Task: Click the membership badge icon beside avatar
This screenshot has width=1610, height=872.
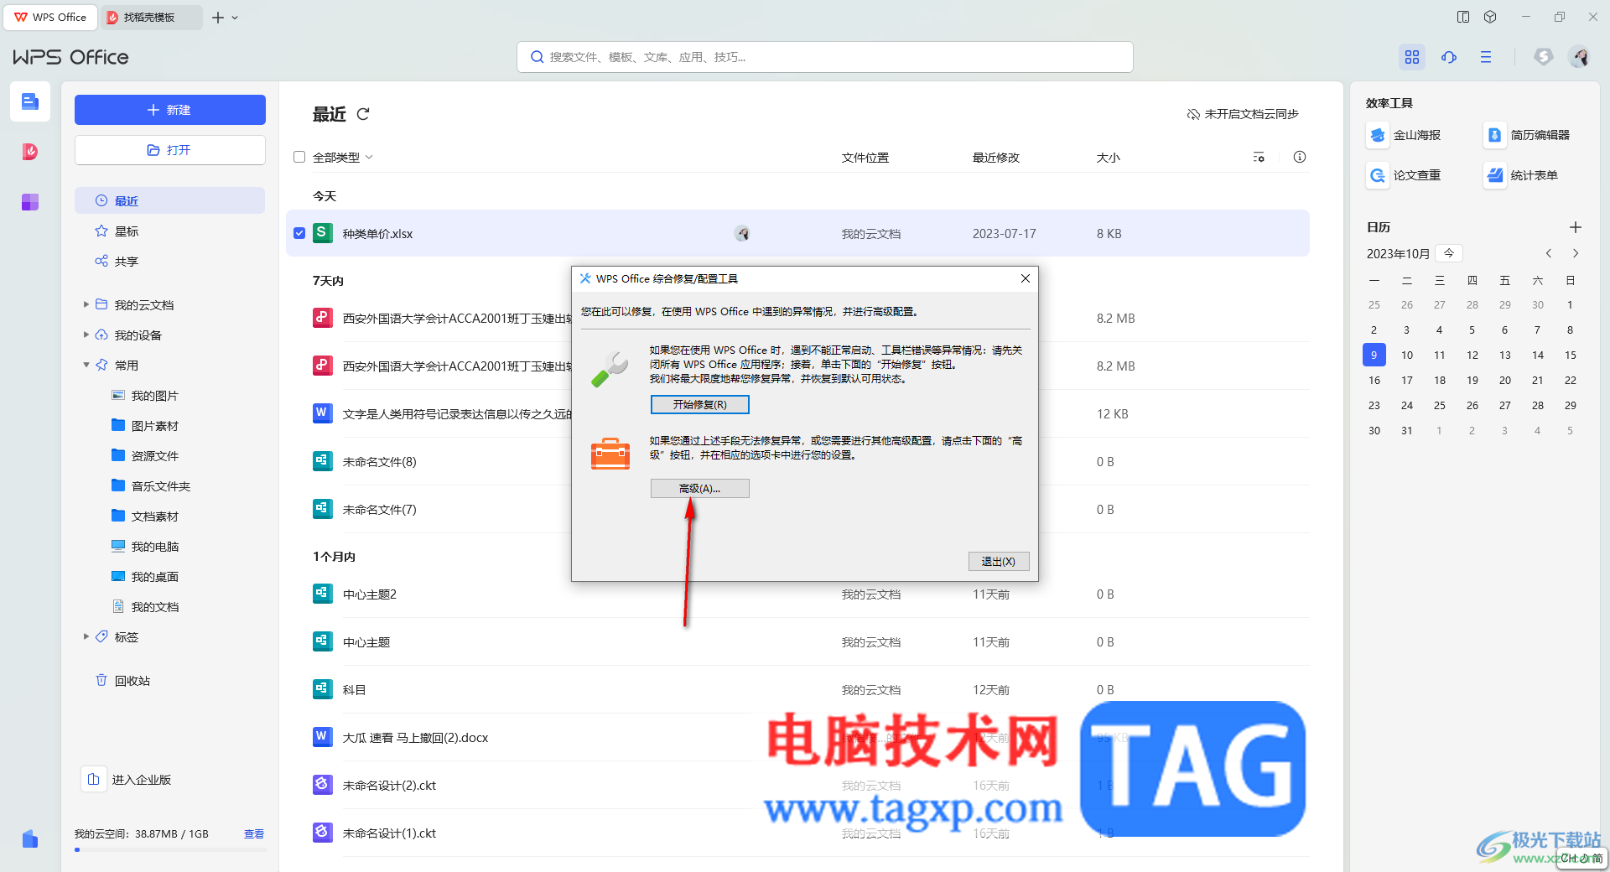Action: coord(1543,57)
